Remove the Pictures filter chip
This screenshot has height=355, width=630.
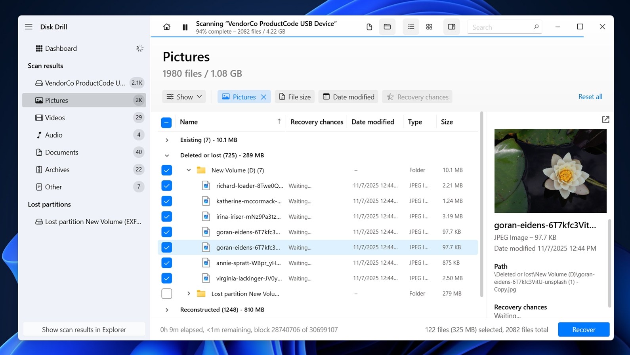[263, 97]
